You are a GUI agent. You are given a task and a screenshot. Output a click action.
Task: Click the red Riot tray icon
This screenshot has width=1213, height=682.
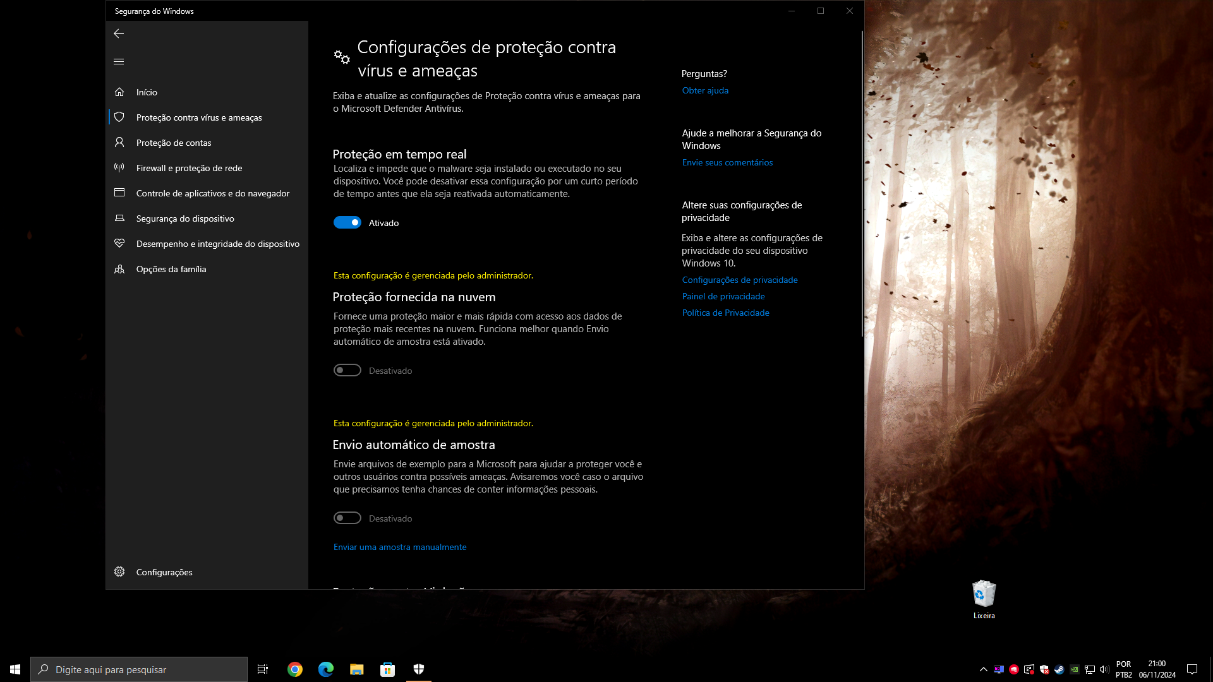[1014, 669]
